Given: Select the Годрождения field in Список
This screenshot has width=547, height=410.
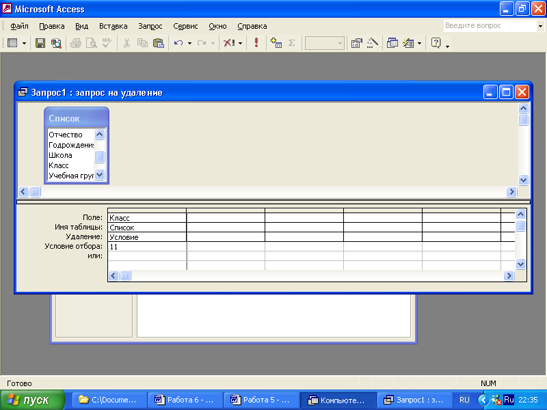Looking at the screenshot, I should pyautogui.click(x=71, y=145).
